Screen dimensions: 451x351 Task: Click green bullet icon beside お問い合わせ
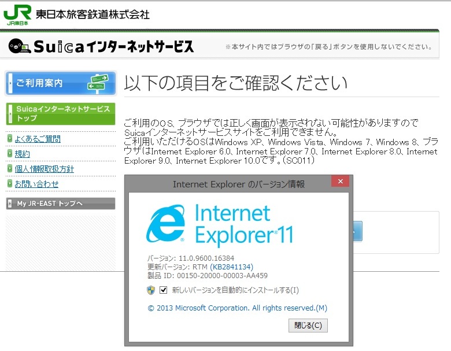pyautogui.click(x=10, y=183)
